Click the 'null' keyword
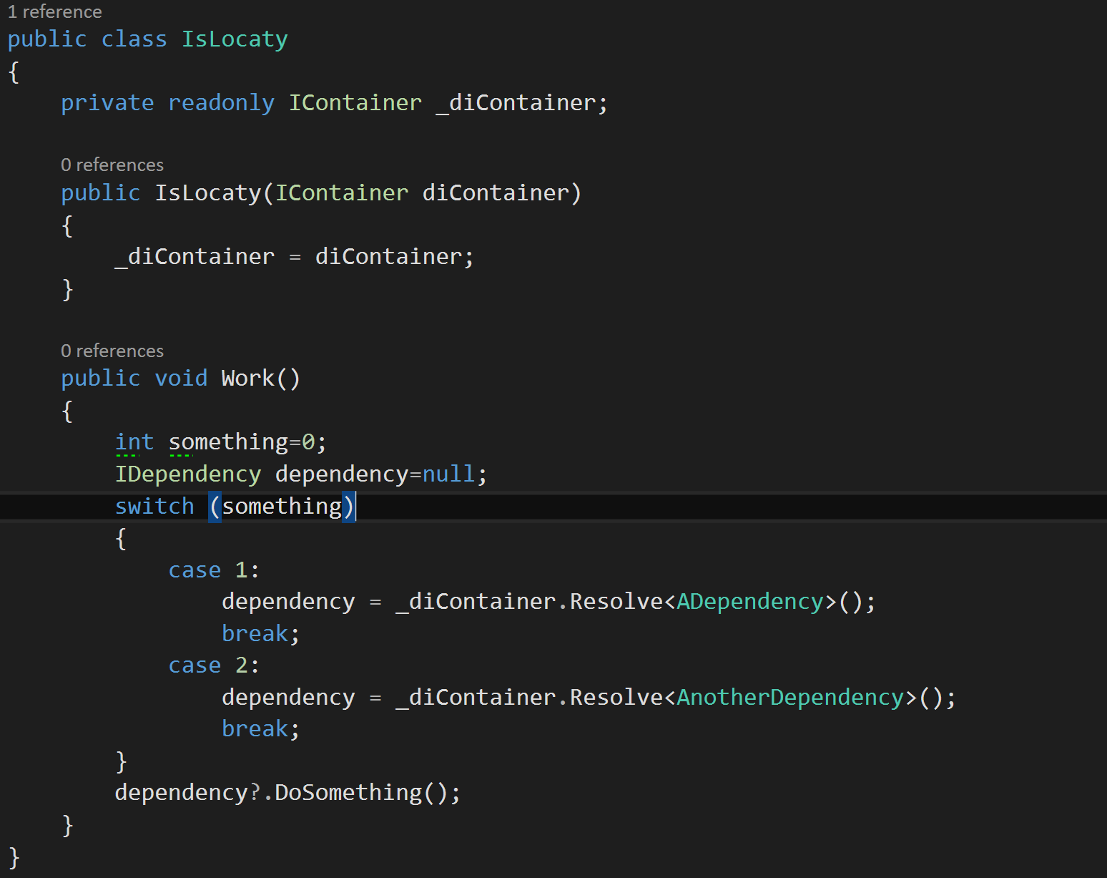The height and width of the screenshot is (878, 1107). [449, 474]
